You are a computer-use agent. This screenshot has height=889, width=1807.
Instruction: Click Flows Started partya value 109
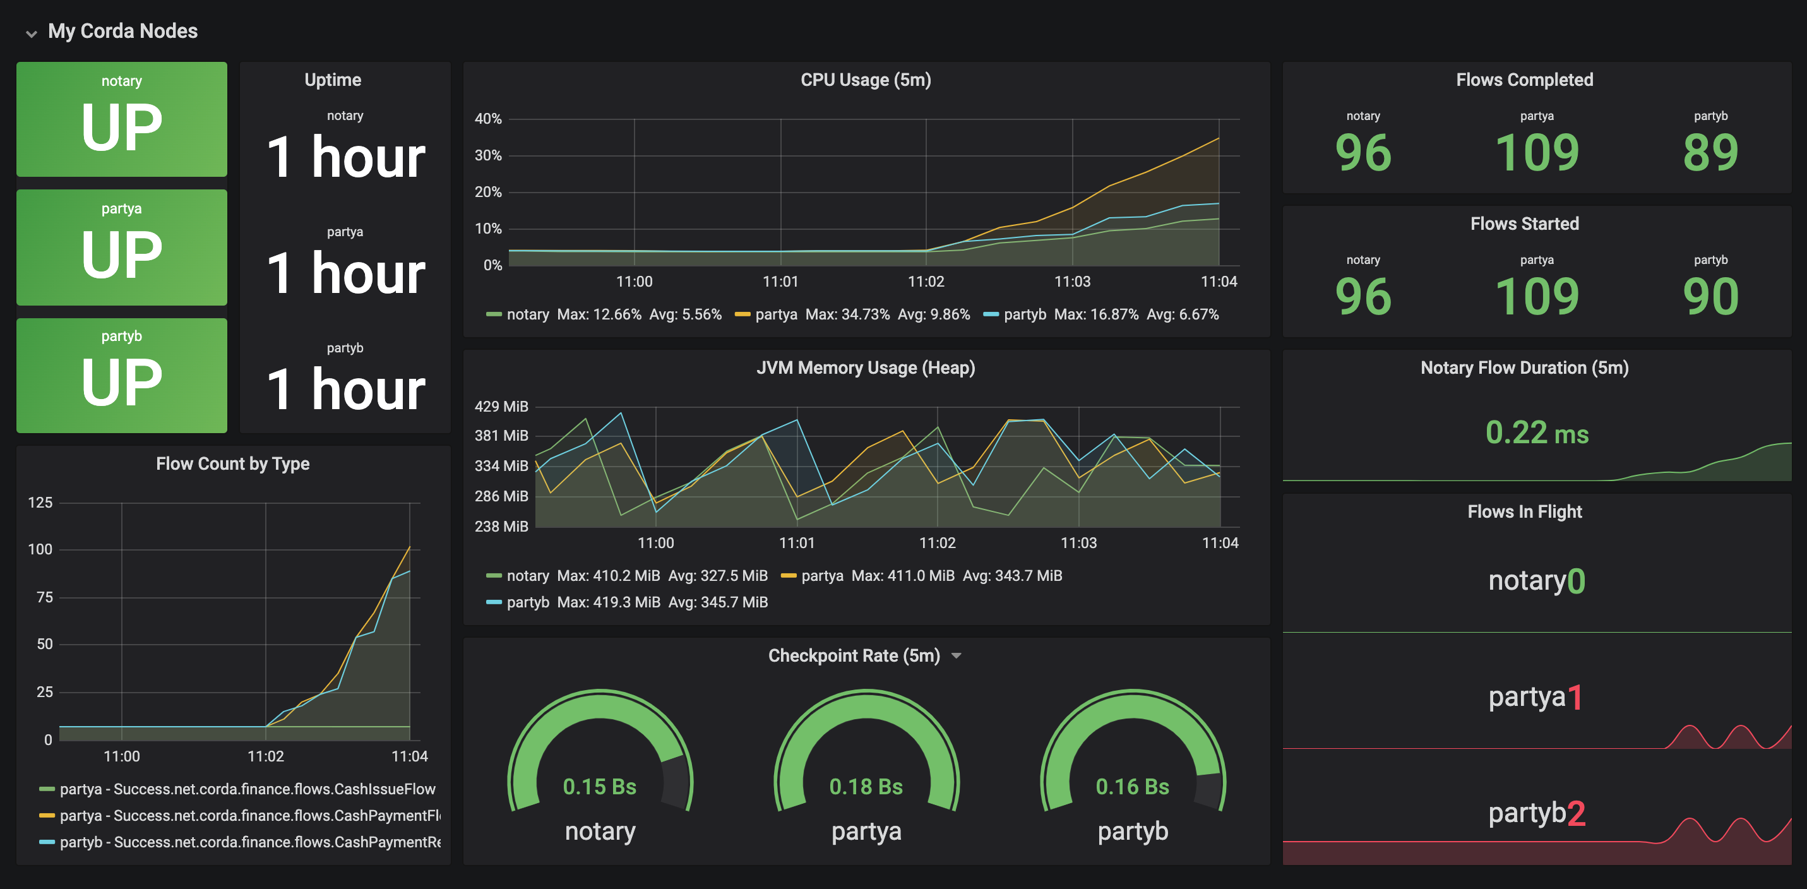1537,297
